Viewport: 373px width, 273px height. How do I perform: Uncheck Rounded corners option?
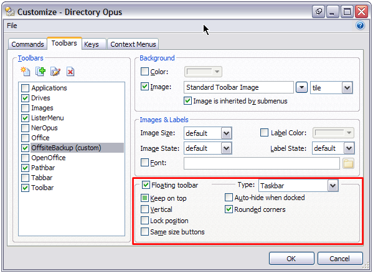[x=229, y=209]
